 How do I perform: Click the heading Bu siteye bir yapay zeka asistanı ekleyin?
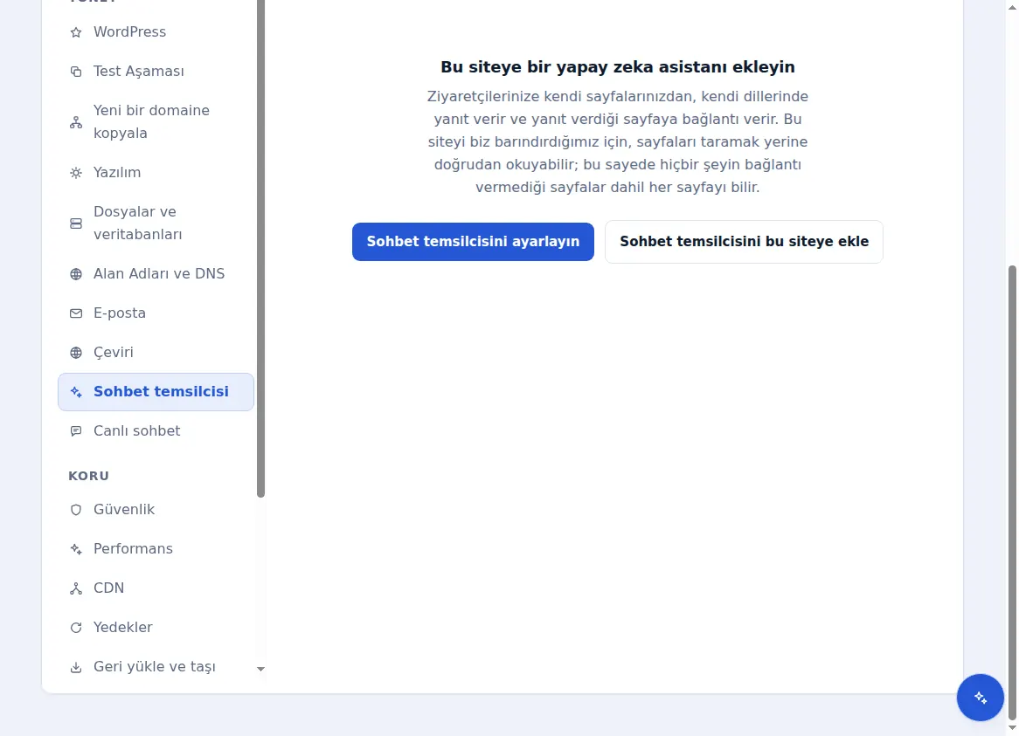[x=617, y=67]
